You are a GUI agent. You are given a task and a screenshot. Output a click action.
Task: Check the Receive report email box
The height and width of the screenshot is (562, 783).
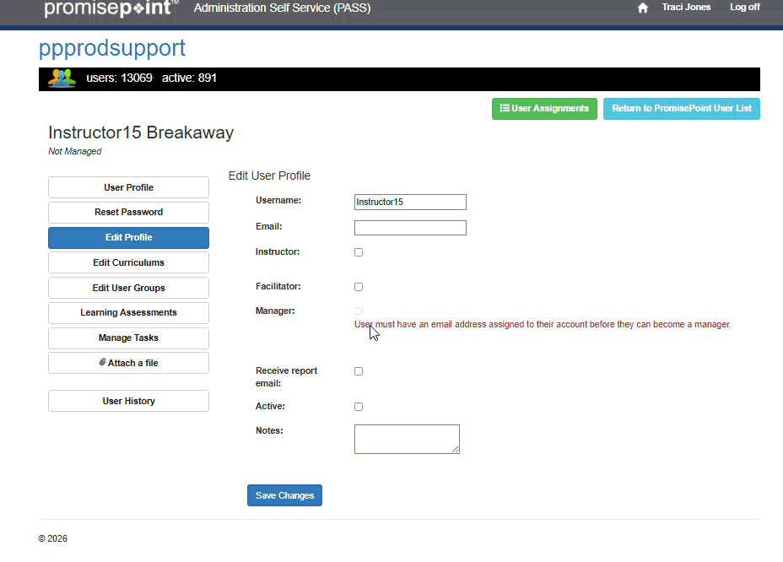click(x=359, y=371)
